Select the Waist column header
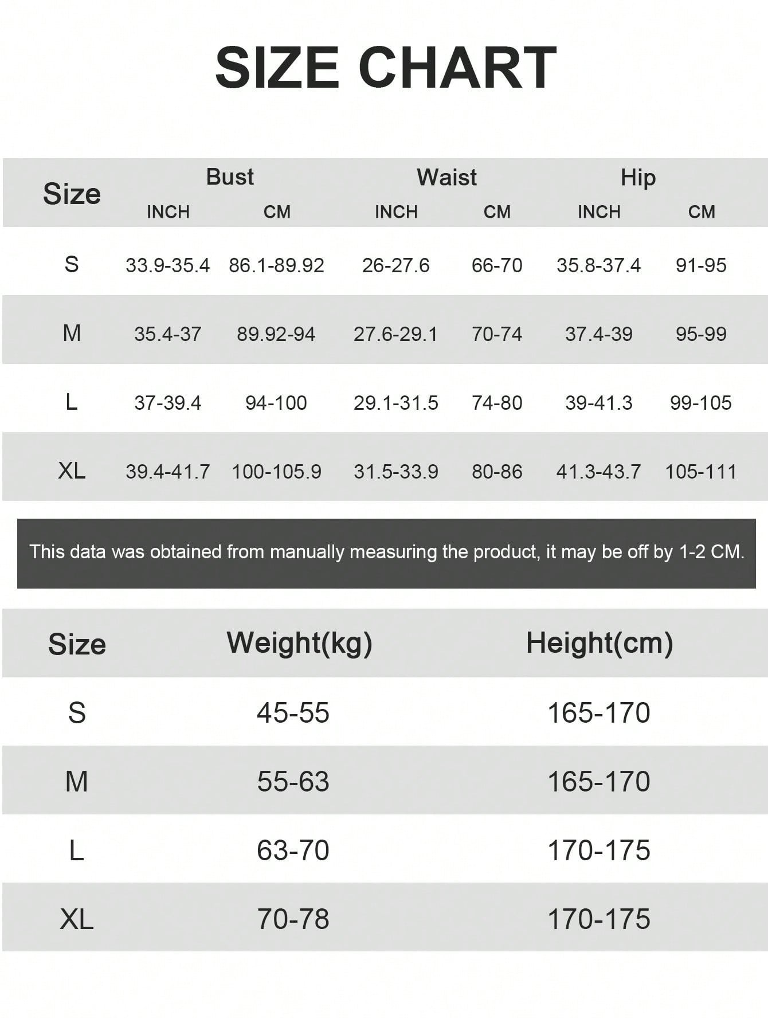The width and height of the screenshot is (768, 1023). click(x=446, y=178)
